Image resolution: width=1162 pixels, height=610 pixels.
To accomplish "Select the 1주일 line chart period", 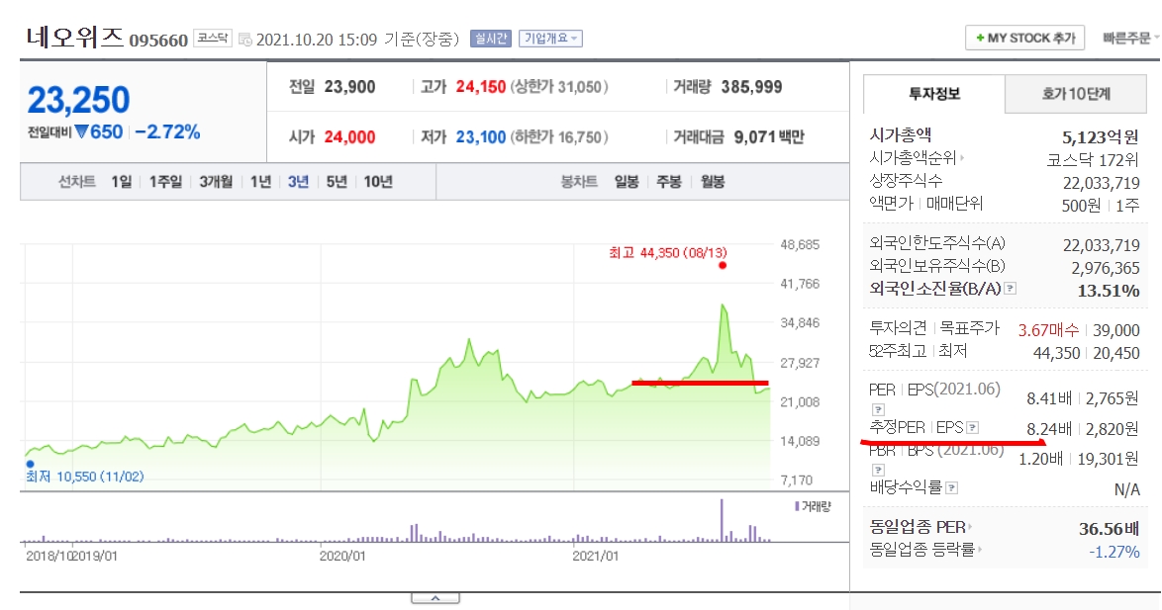I will click(165, 181).
